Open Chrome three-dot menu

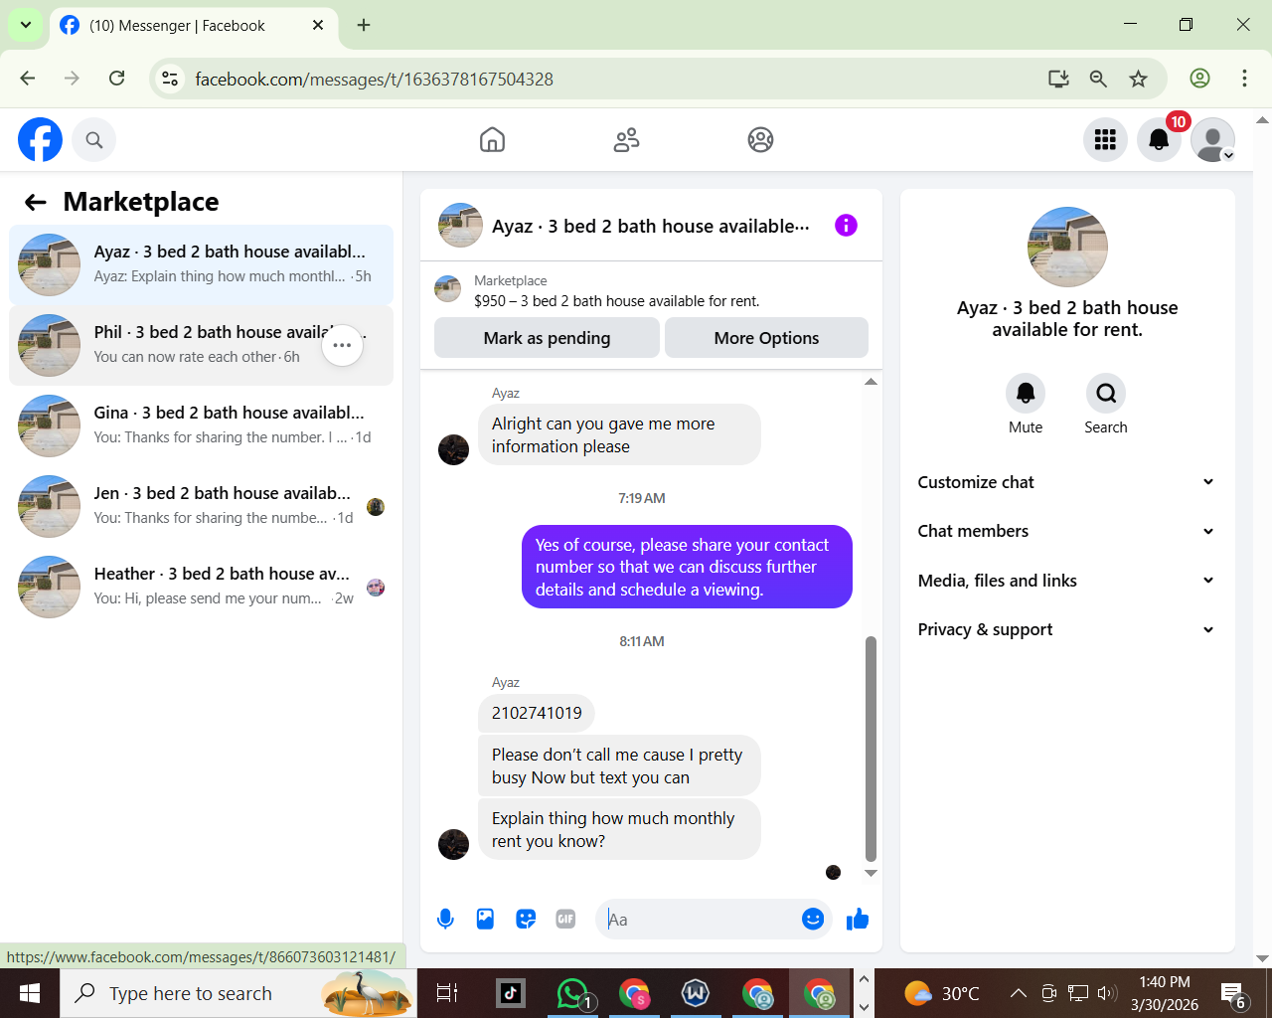[x=1244, y=79]
